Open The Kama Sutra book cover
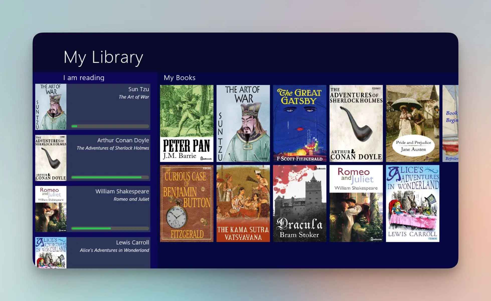The image size is (491, 301). pyautogui.click(x=243, y=203)
